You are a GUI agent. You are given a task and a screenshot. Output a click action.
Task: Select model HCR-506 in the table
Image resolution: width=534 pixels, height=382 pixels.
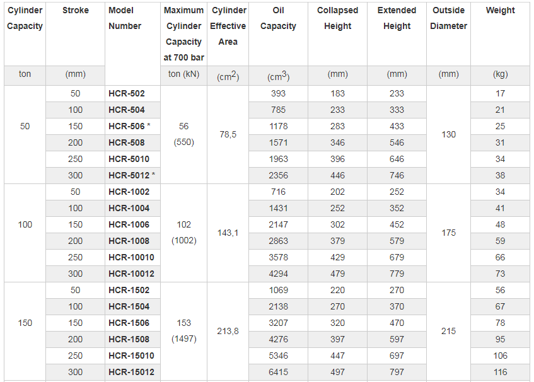(x=127, y=126)
